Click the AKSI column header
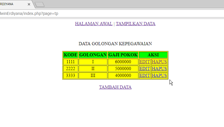 [153, 55]
